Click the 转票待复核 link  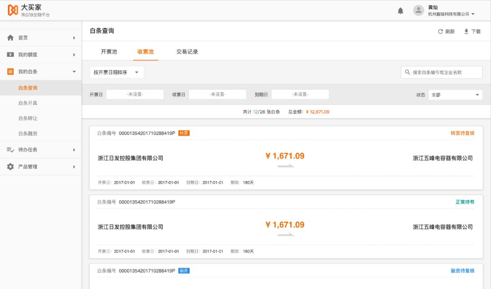pyautogui.click(x=462, y=133)
